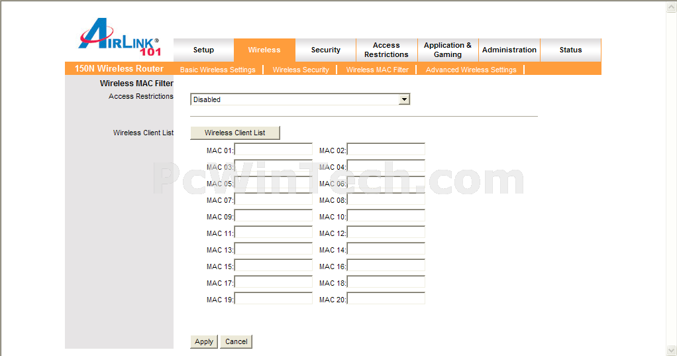Click the Access Restrictions sidebar label

click(140, 96)
